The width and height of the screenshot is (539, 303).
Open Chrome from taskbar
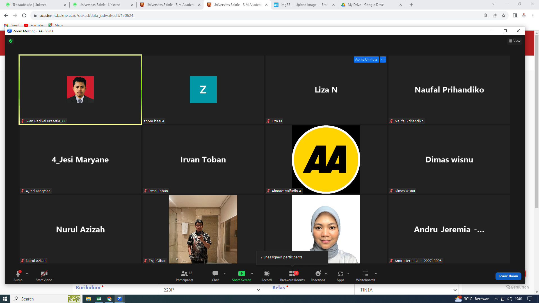tap(109, 299)
